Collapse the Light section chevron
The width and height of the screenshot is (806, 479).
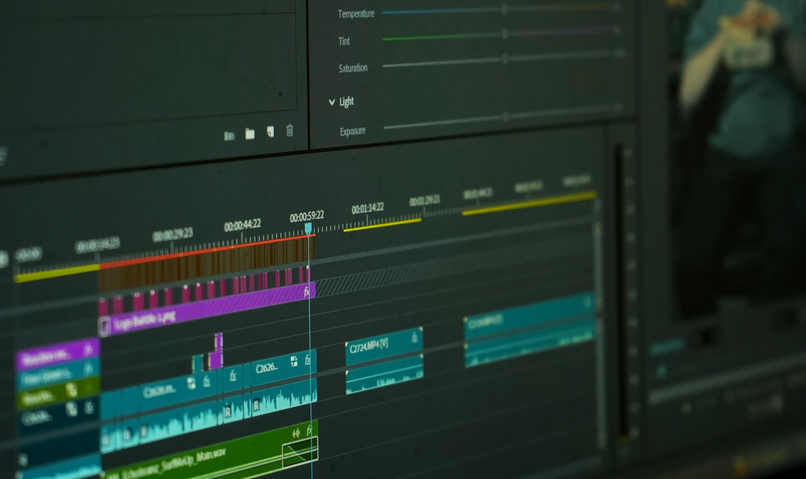point(331,102)
